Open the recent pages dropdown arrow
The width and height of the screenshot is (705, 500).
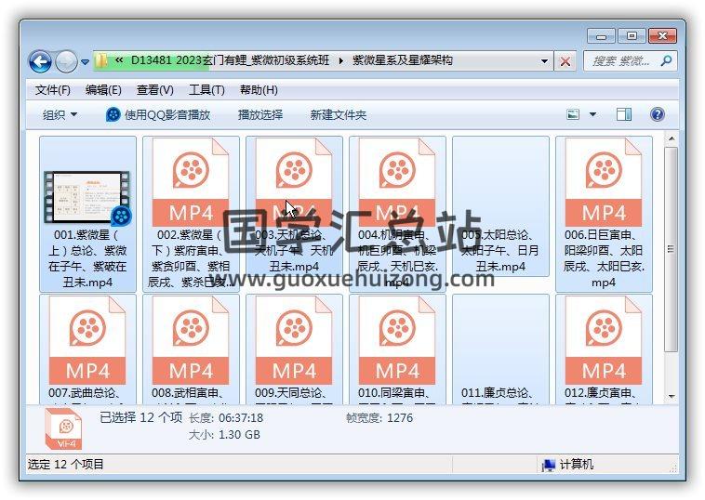coord(85,62)
